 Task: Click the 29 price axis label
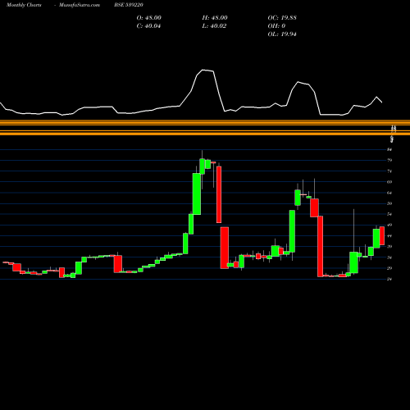(x=389, y=268)
